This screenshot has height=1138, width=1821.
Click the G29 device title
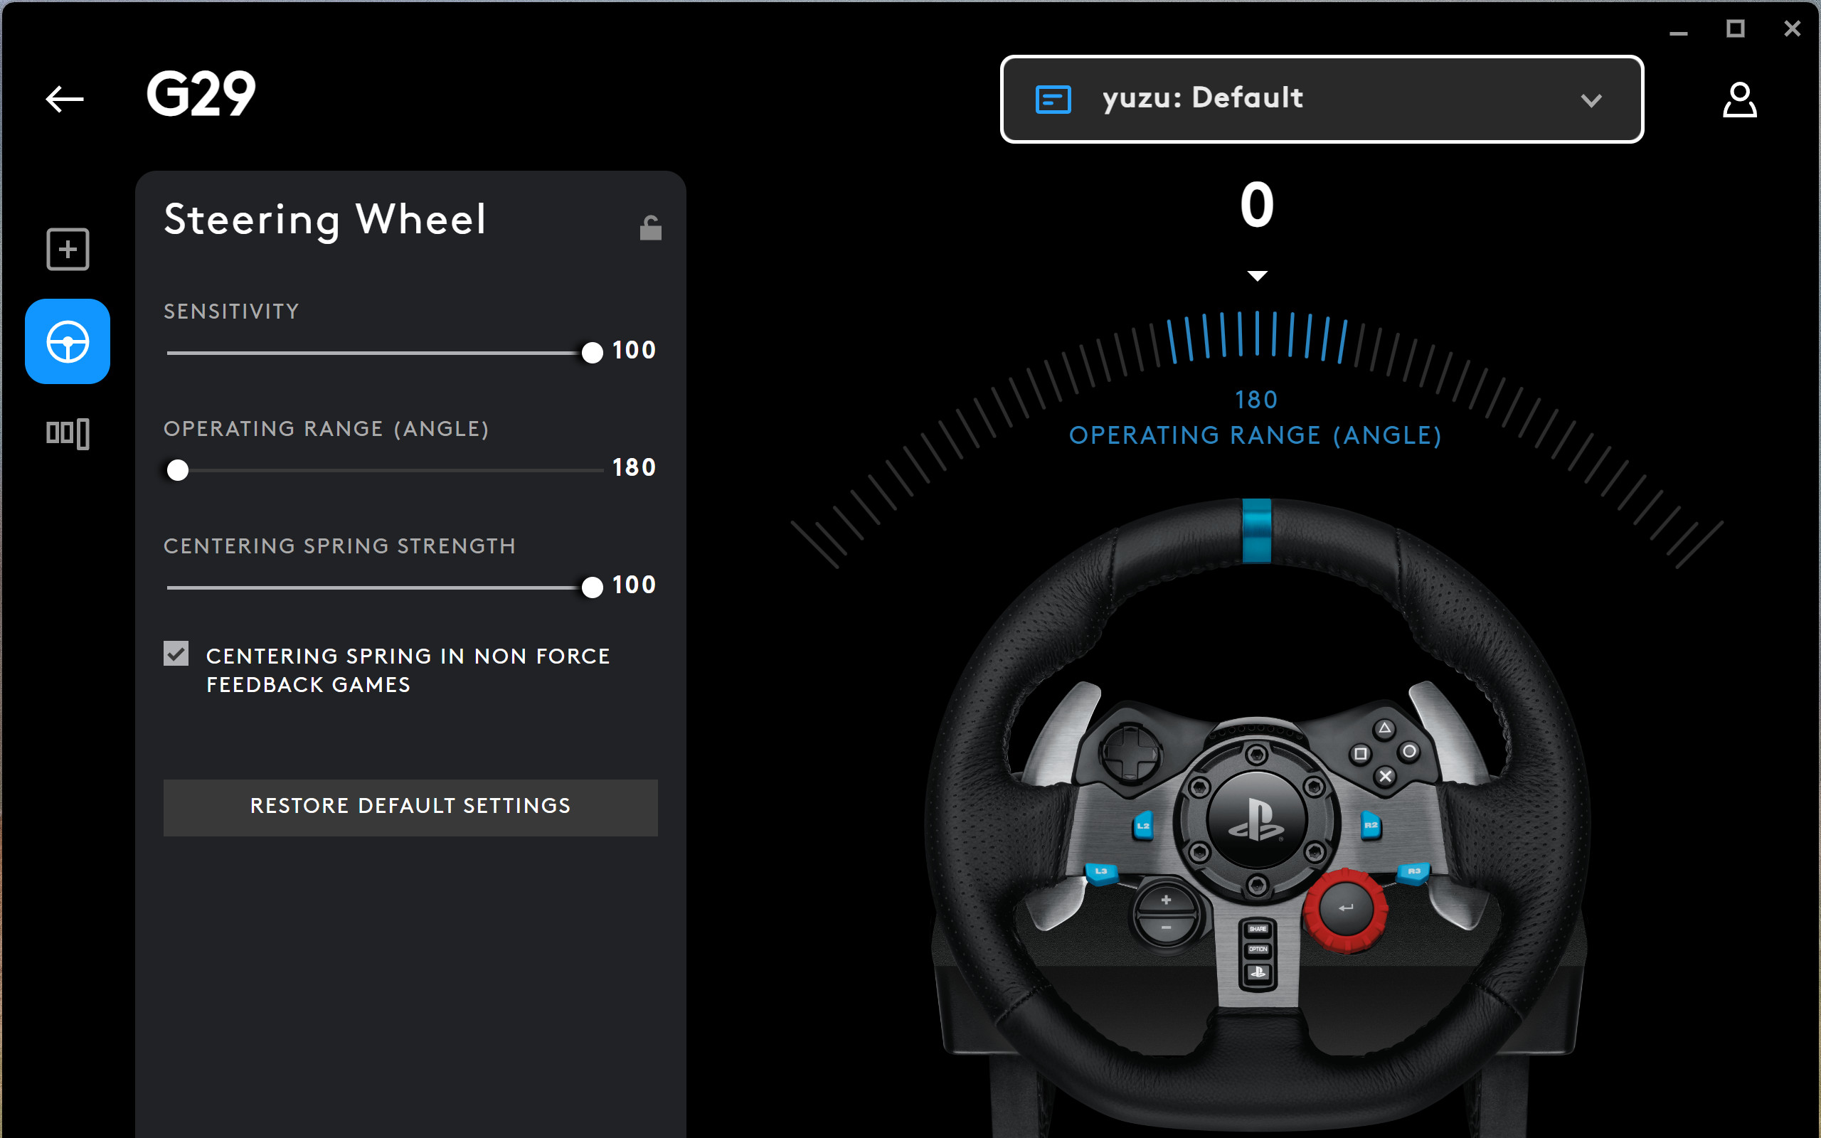pos(199,93)
